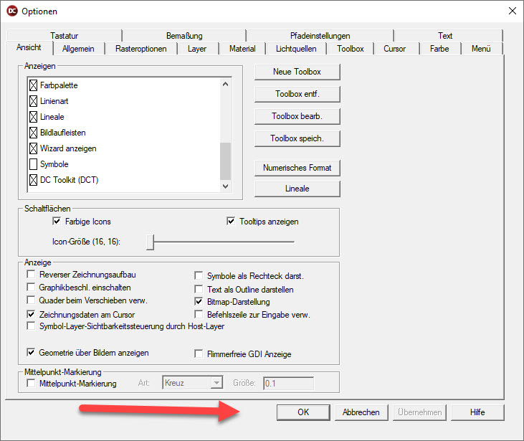Select the Pfadeinstellungen tab
Screen dimensions: 524x441
[320, 36]
